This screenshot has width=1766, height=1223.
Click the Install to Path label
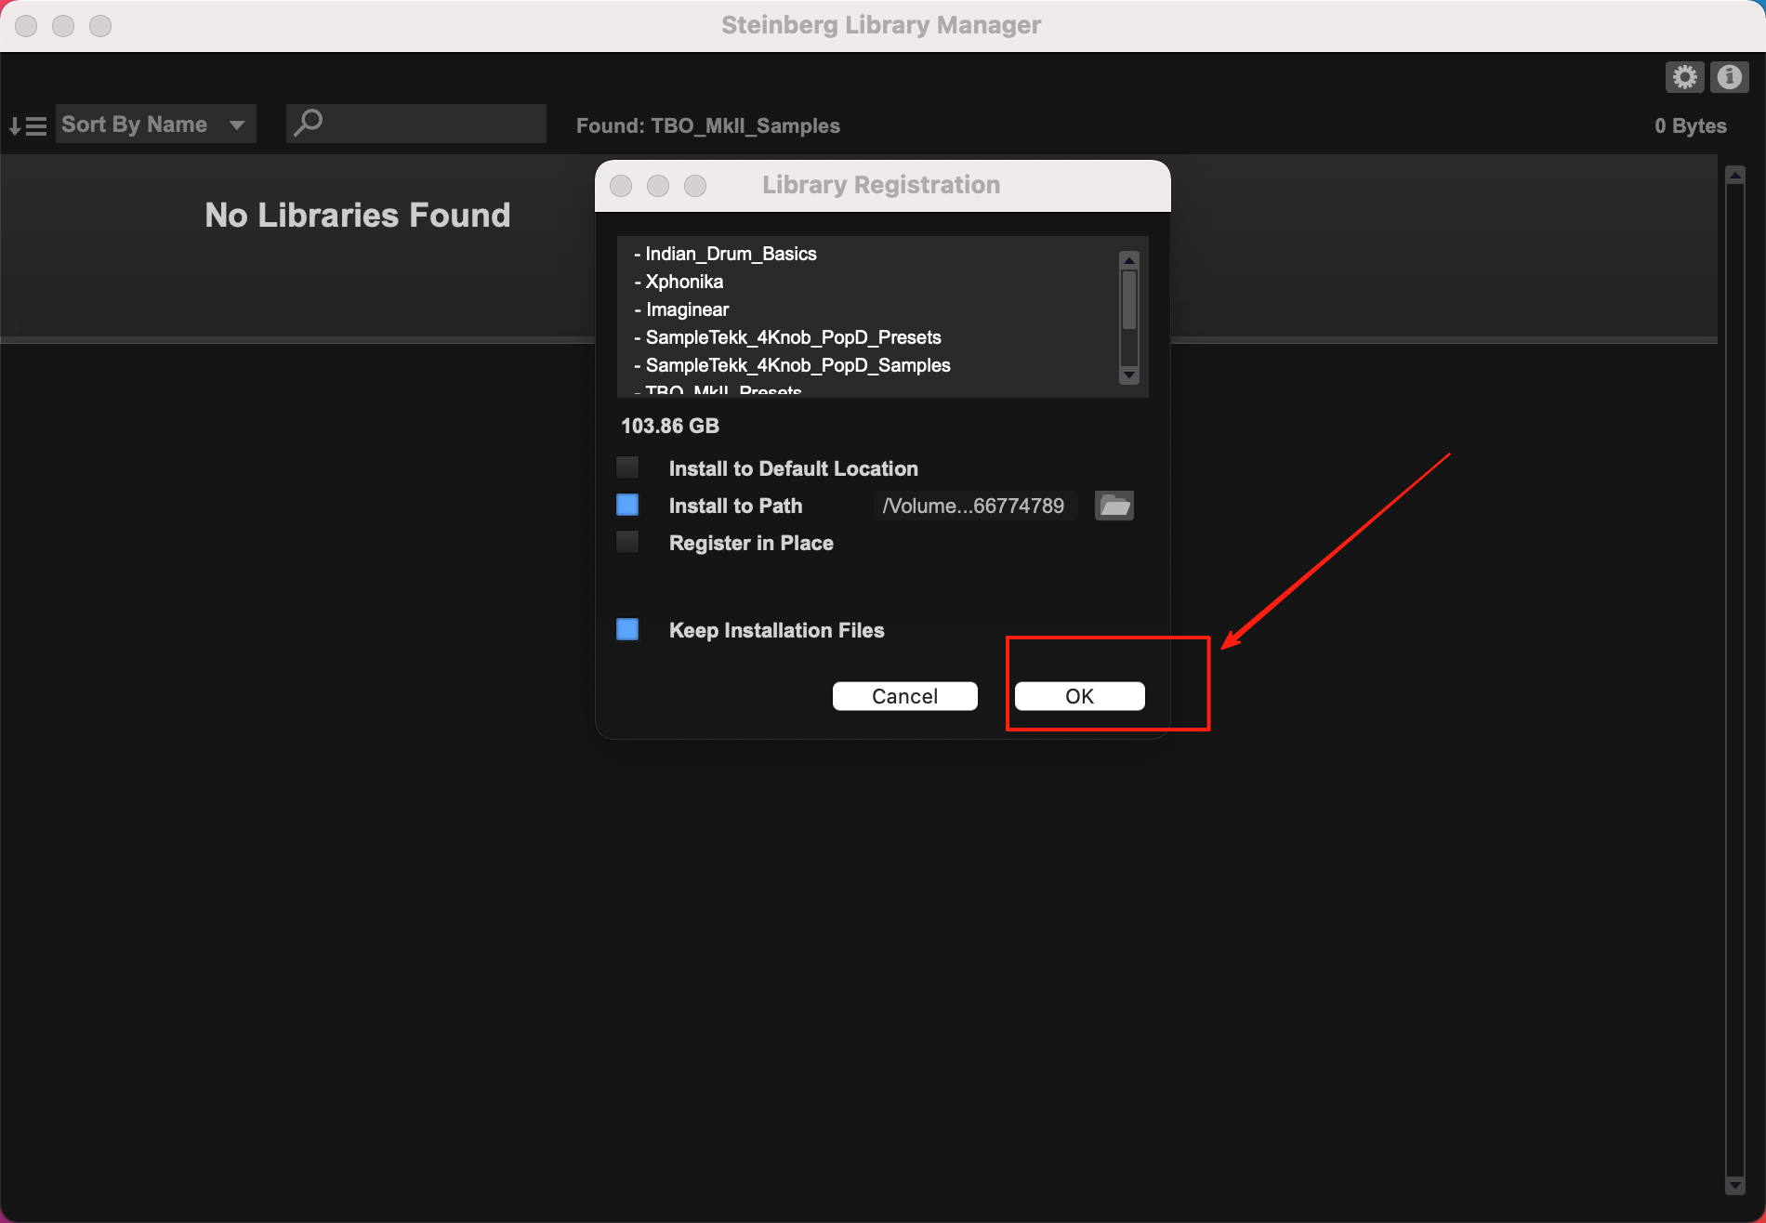point(735,506)
